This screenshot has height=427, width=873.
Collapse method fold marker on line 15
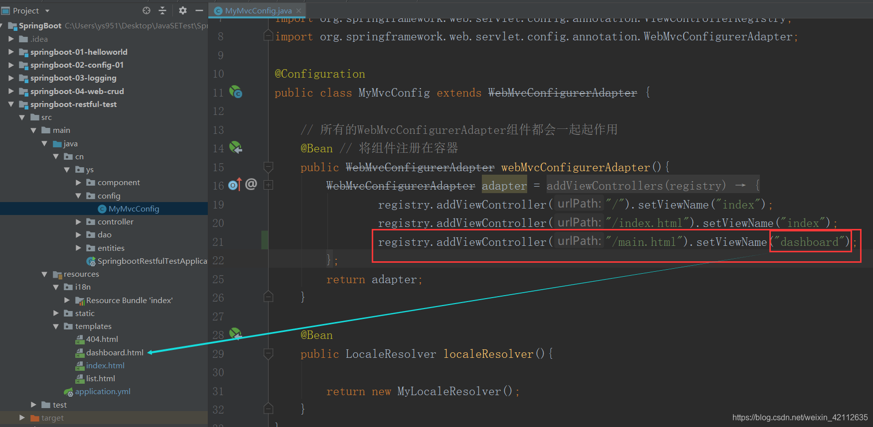[268, 167]
